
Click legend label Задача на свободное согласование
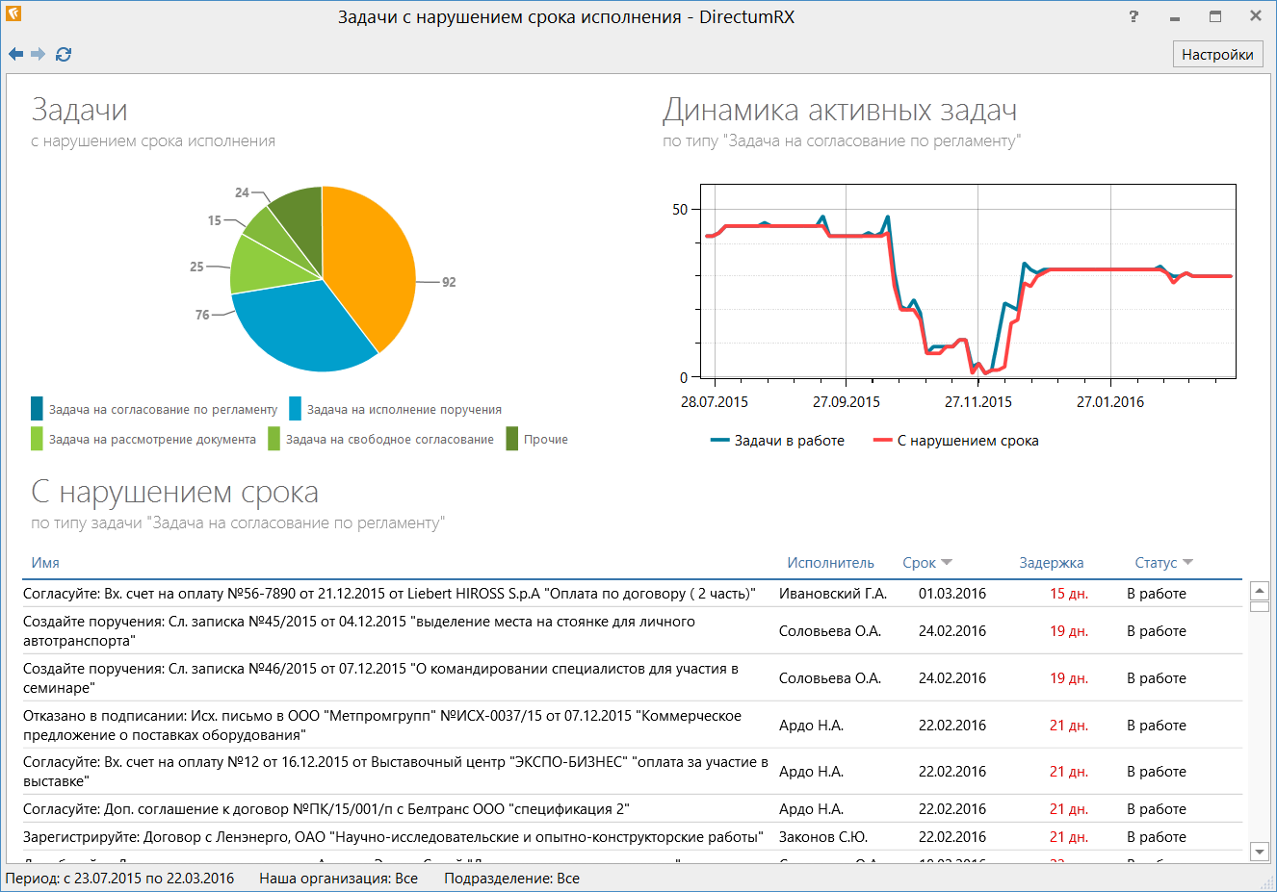click(390, 440)
